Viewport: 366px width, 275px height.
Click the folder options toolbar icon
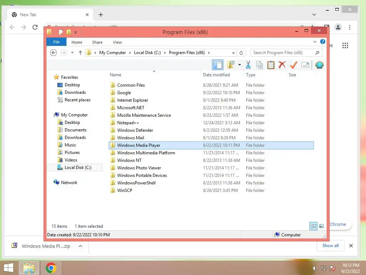[x=231, y=65]
